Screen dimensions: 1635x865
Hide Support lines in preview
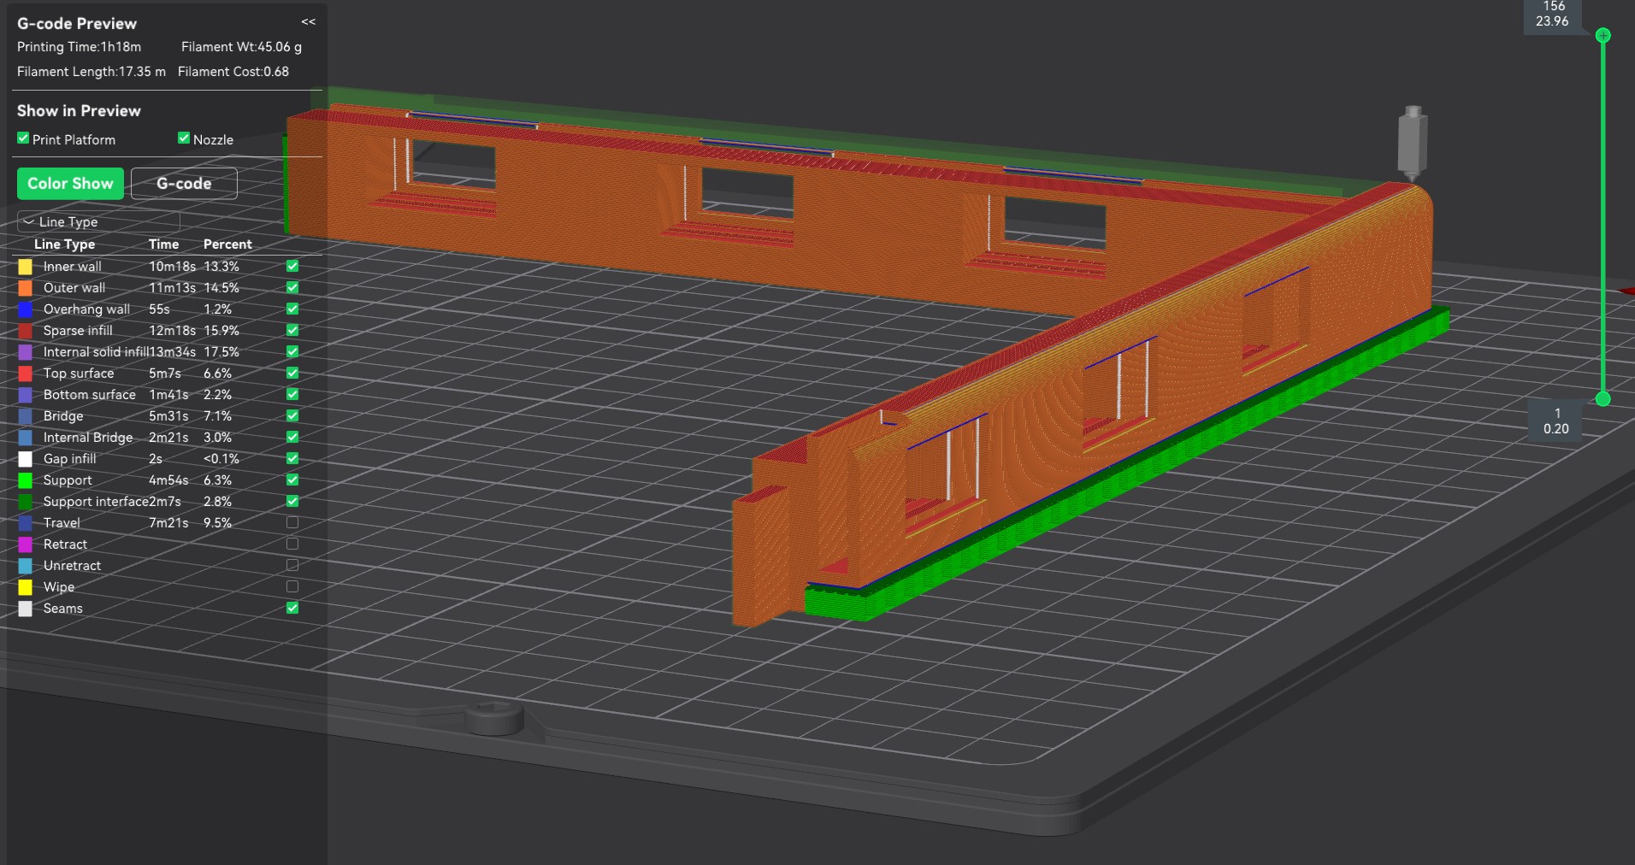point(292,480)
